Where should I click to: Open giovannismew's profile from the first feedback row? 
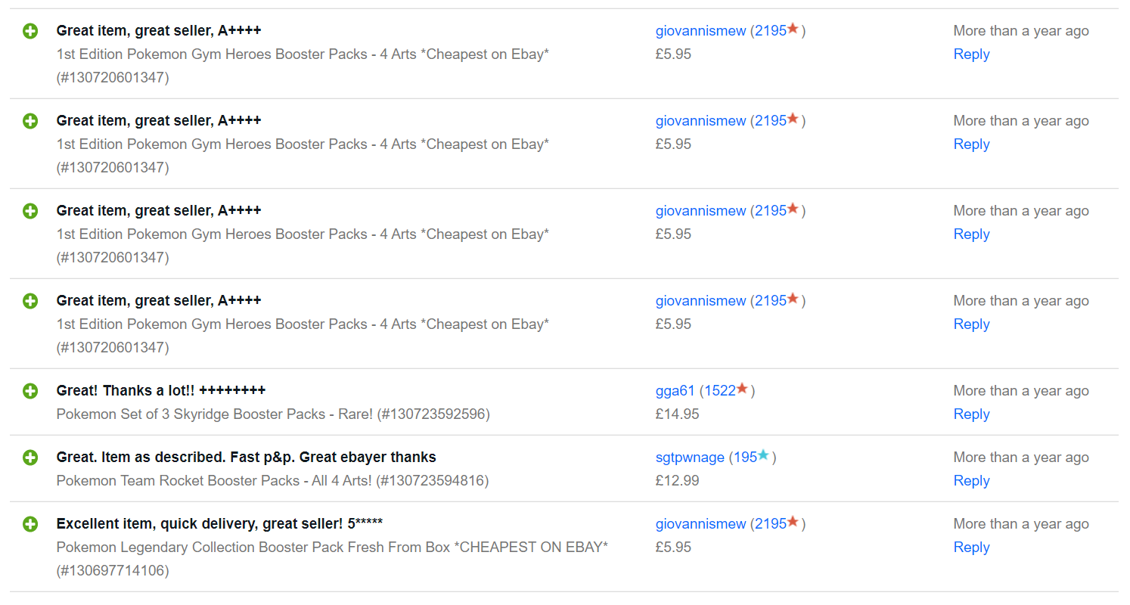point(700,31)
